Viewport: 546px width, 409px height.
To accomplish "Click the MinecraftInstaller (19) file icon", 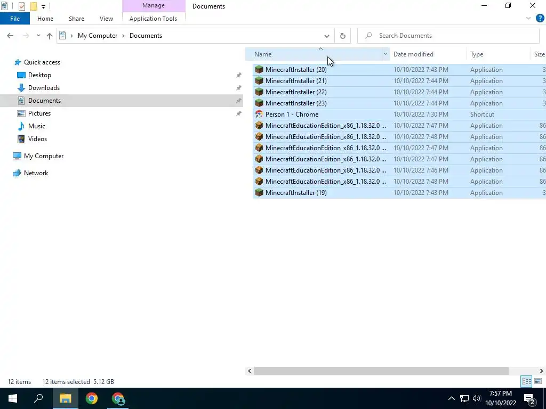I will coord(259,192).
